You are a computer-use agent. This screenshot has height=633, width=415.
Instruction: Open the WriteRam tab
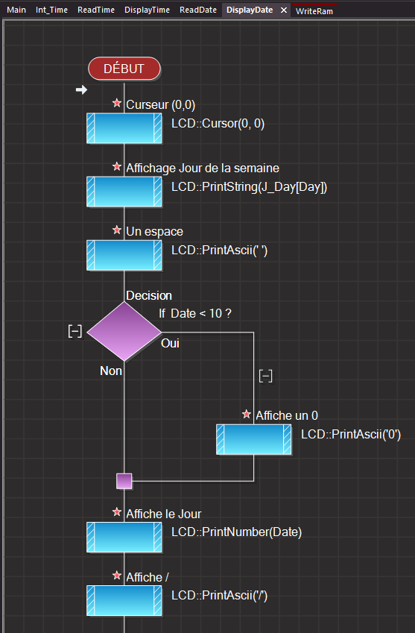point(314,11)
